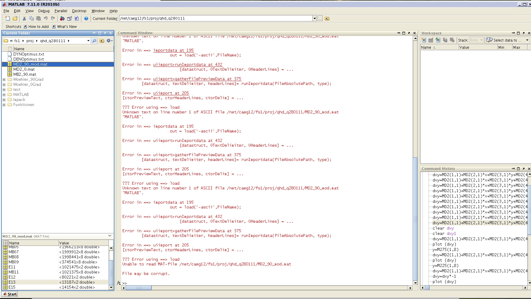Open the Current Folder path dropdown

314,18
